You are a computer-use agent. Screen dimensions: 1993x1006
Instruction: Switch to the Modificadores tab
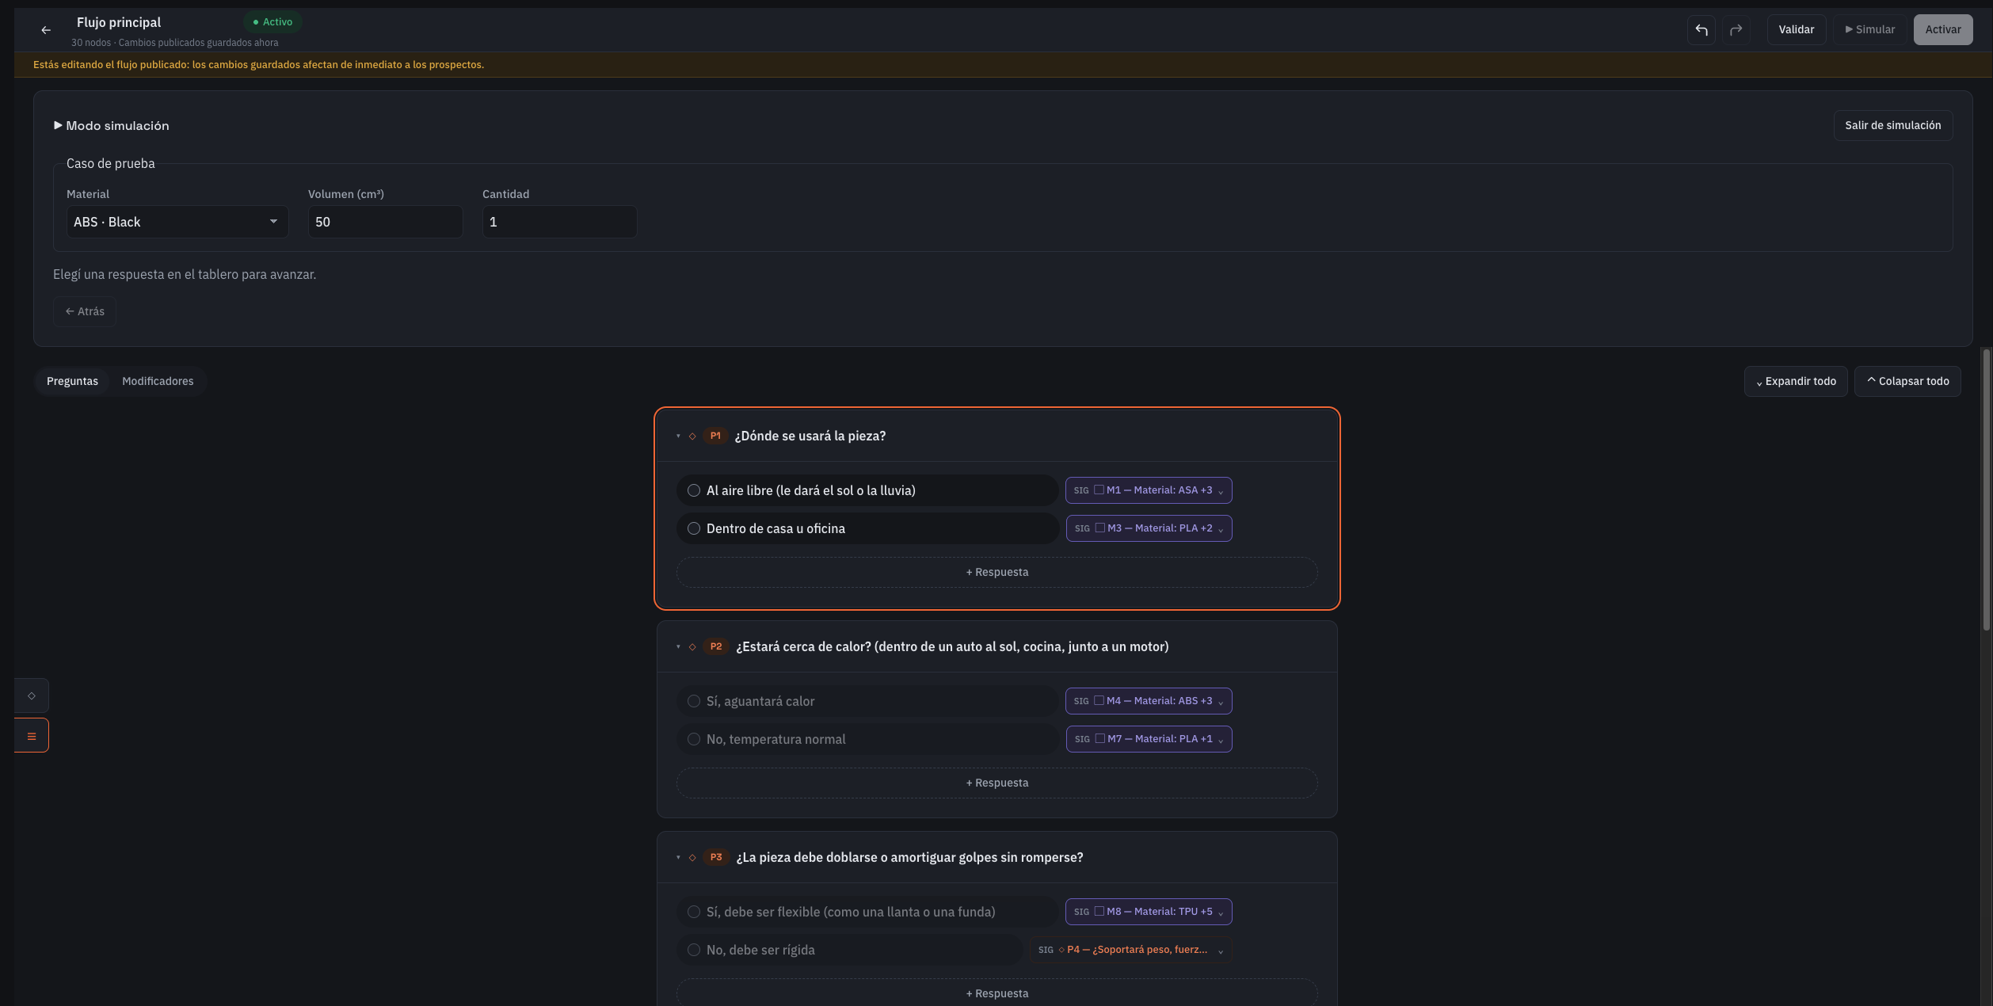pos(158,381)
